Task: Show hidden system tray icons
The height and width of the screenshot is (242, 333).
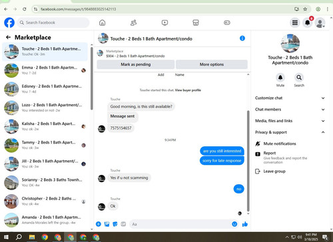Action: [287, 237]
